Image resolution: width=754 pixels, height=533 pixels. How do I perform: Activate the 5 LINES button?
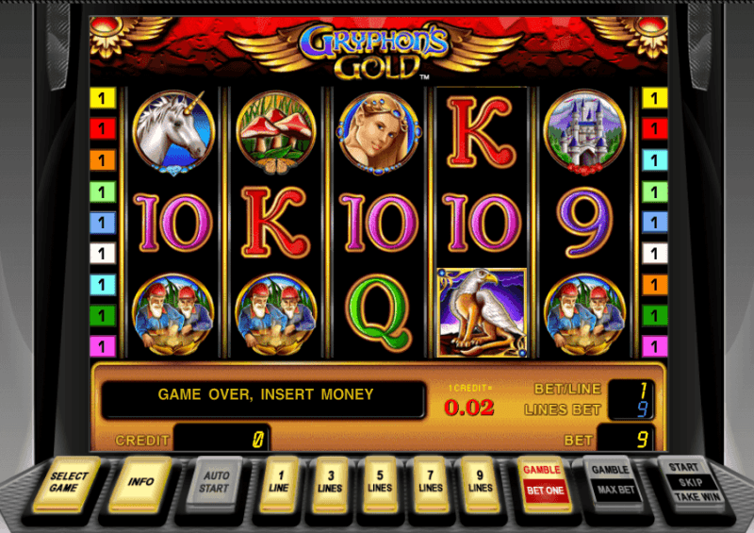click(380, 484)
